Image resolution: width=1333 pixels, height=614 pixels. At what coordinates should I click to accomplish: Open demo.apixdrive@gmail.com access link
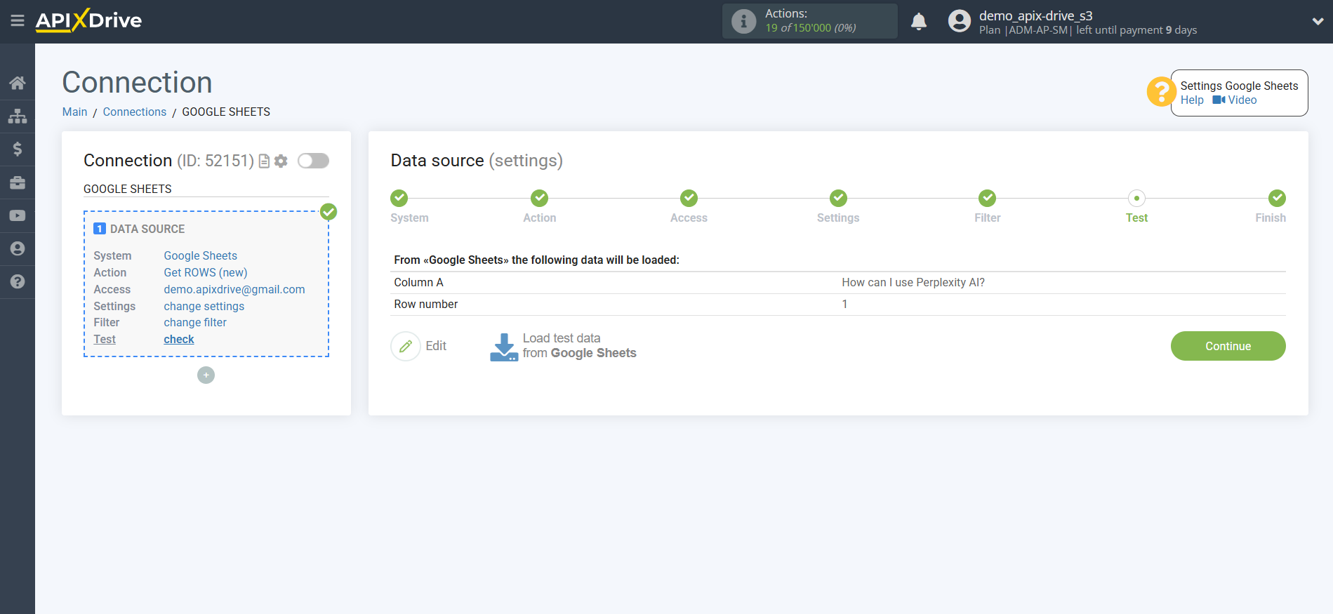tap(234, 289)
